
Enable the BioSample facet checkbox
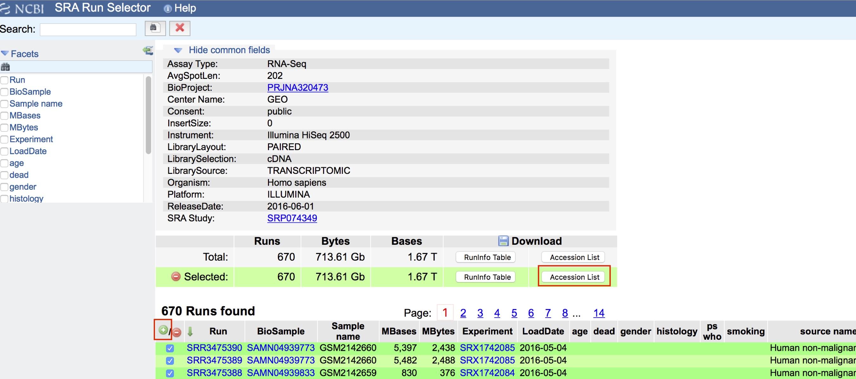(x=5, y=92)
